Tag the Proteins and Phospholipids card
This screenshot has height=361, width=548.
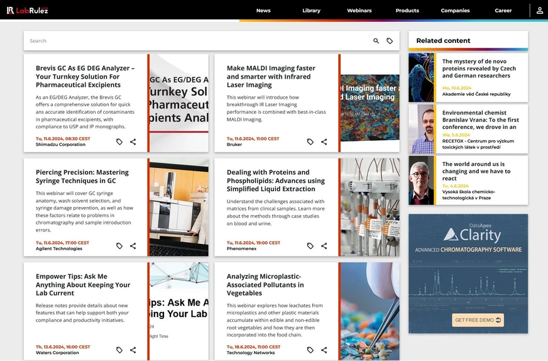pyautogui.click(x=310, y=246)
